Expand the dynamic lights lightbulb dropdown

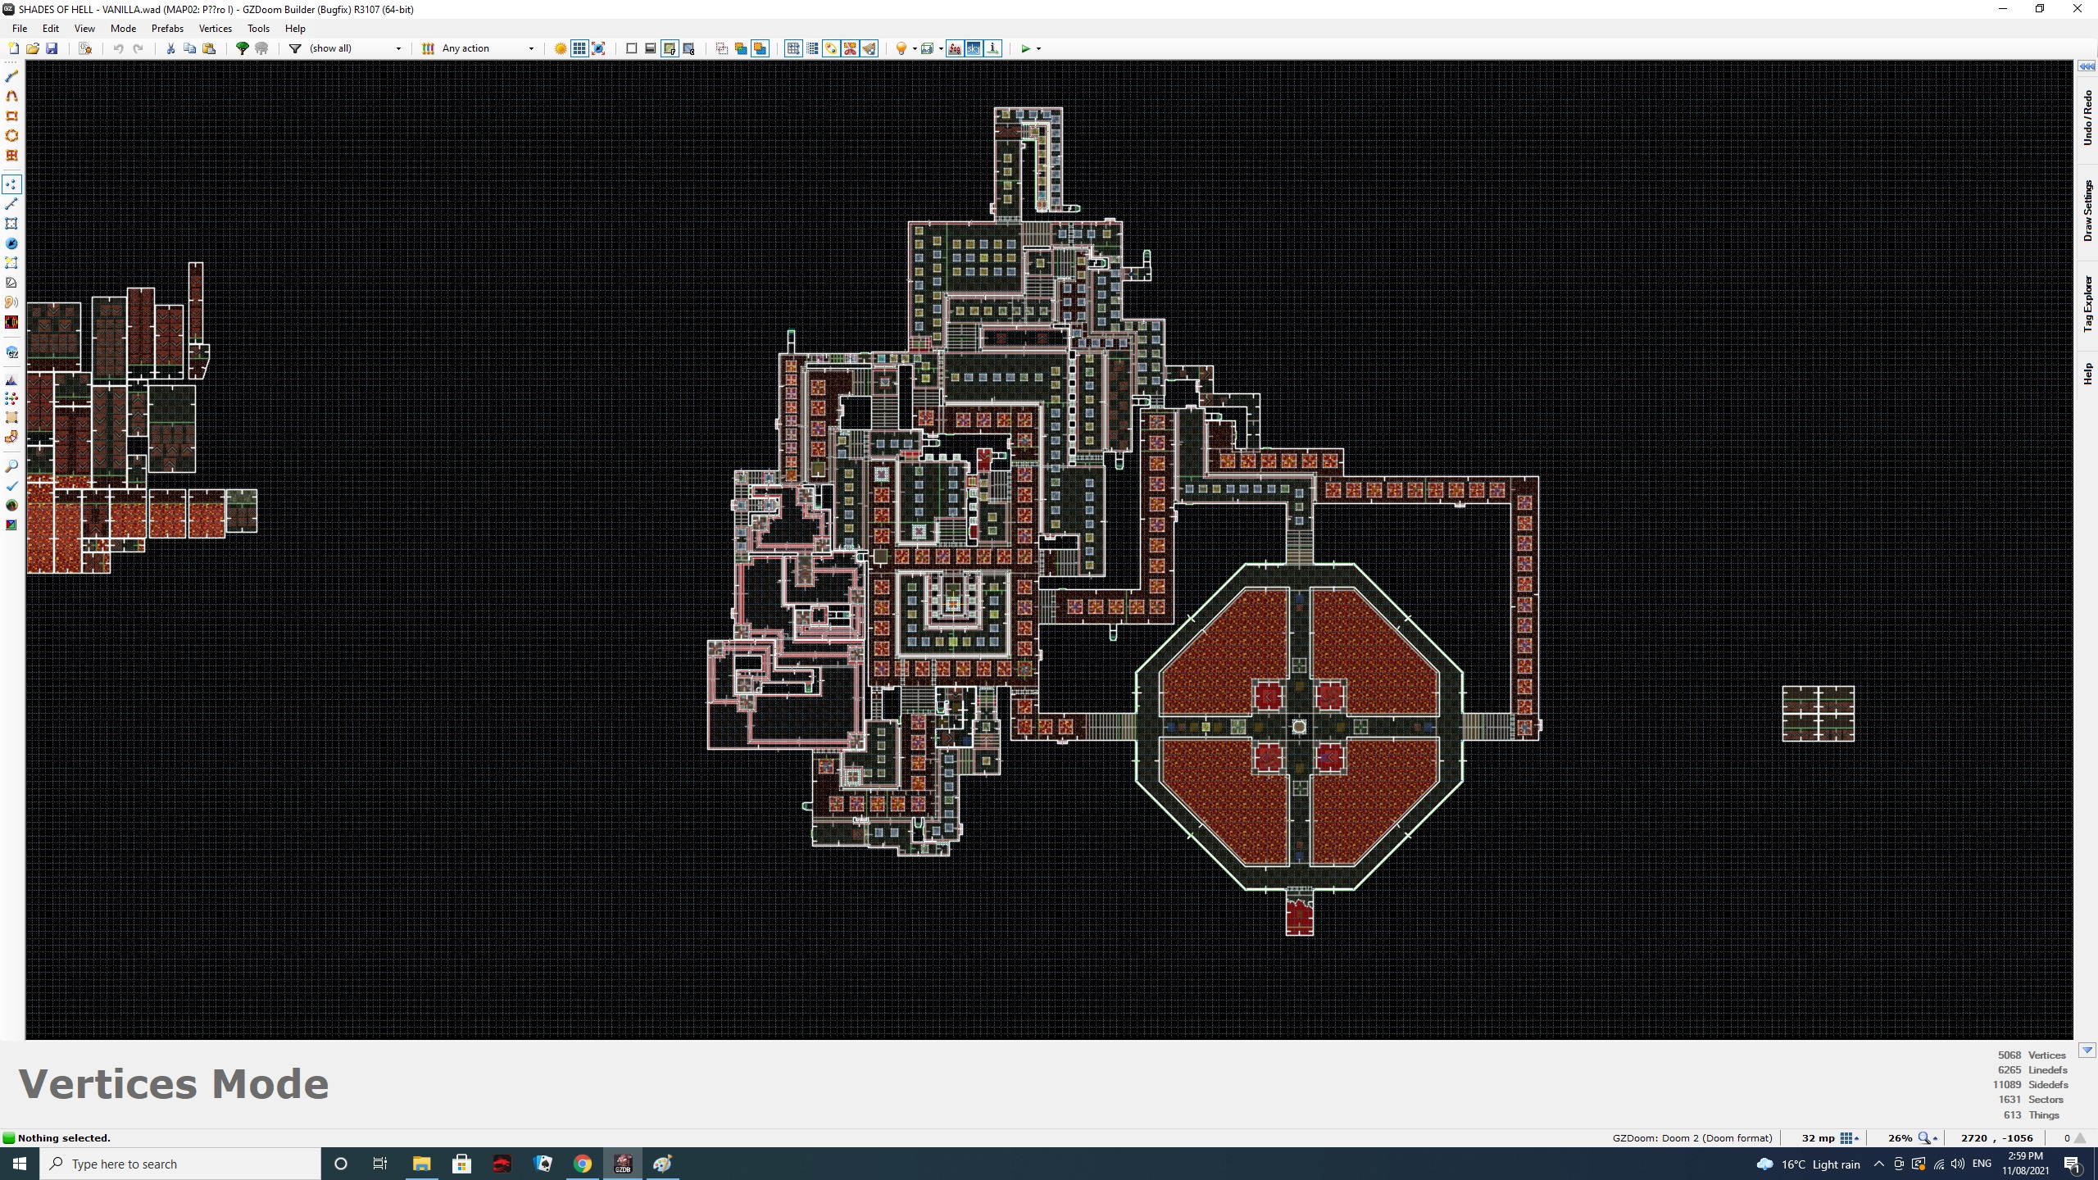[915, 48]
